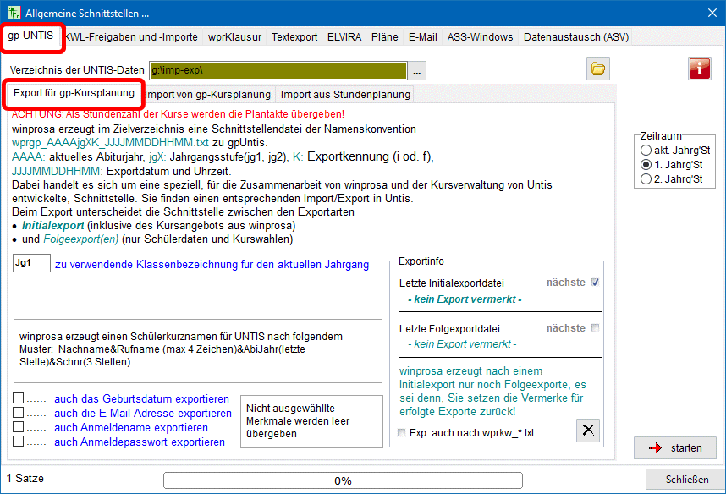The width and height of the screenshot is (726, 494).
Task: Select akt. Jahrg'St radio option
Action: (x=646, y=150)
